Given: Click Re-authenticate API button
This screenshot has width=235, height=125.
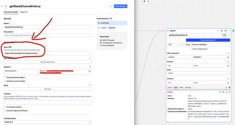Looking at the screenshot, I should click(208, 40).
